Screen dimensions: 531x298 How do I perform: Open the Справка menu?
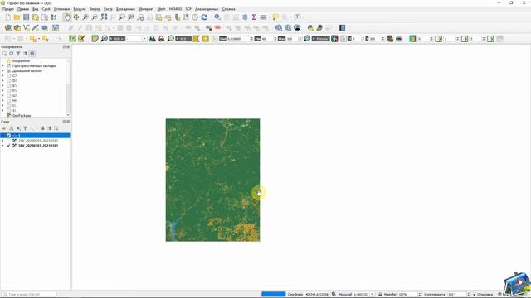click(x=229, y=9)
